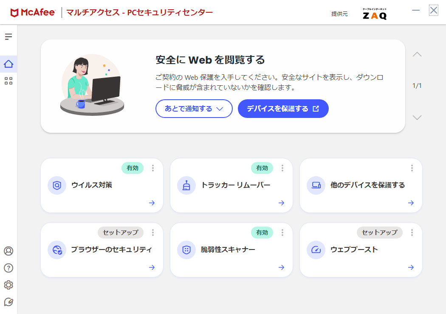Open three-dot menu on ブラウザーのセキュリティ card
This screenshot has width=446, height=314.
pos(153,233)
